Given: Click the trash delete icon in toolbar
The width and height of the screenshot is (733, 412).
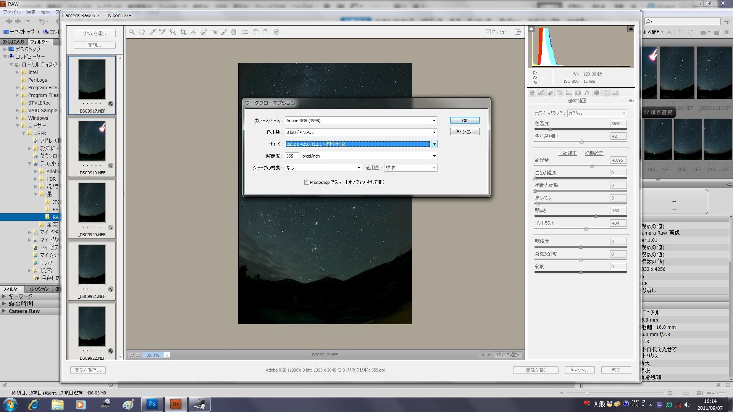Looking at the screenshot, I should 276,32.
